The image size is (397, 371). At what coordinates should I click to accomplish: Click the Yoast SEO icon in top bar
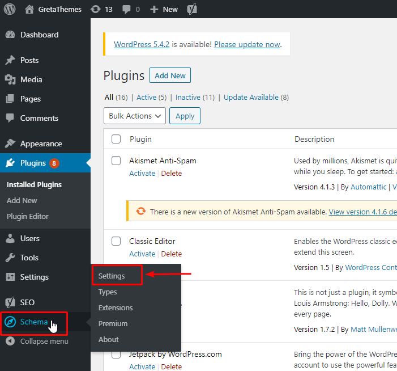pos(193,9)
